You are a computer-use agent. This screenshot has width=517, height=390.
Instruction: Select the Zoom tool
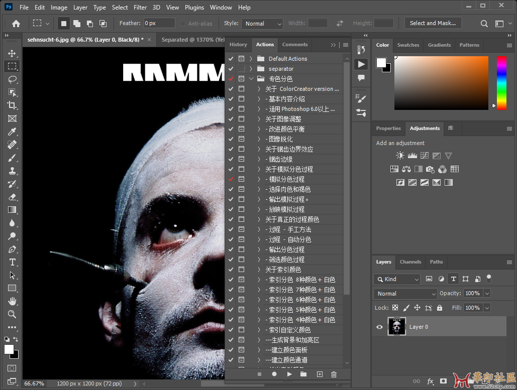click(x=12, y=314)
